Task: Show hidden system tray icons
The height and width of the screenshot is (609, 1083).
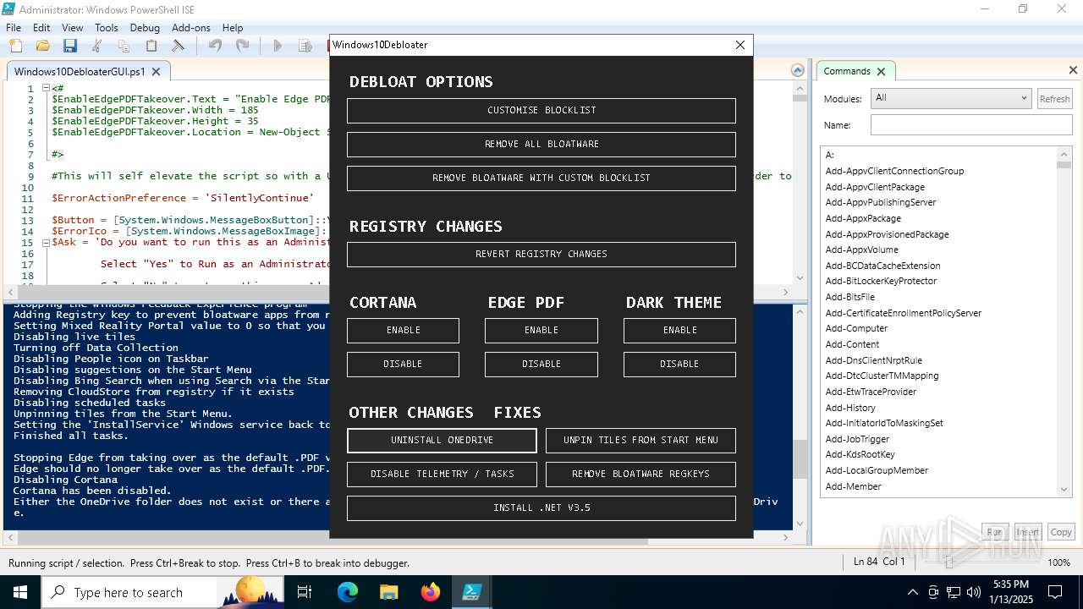Action: (912, 592)
